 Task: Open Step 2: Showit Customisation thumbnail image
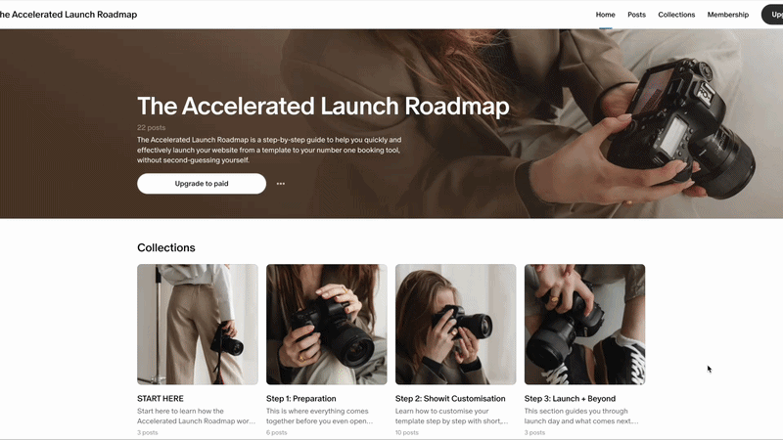pos(455,325)
